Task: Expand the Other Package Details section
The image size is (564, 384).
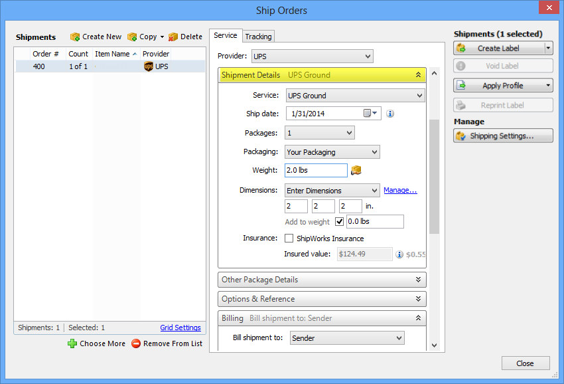Action: (x=418, y=280)
